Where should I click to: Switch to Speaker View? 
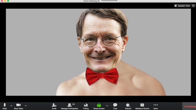tap(182, 6)
